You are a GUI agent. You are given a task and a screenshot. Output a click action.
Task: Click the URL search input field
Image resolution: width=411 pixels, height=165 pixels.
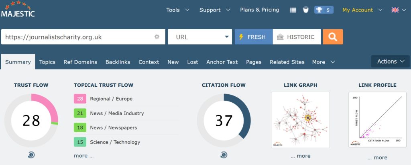(x=83, y=37)
